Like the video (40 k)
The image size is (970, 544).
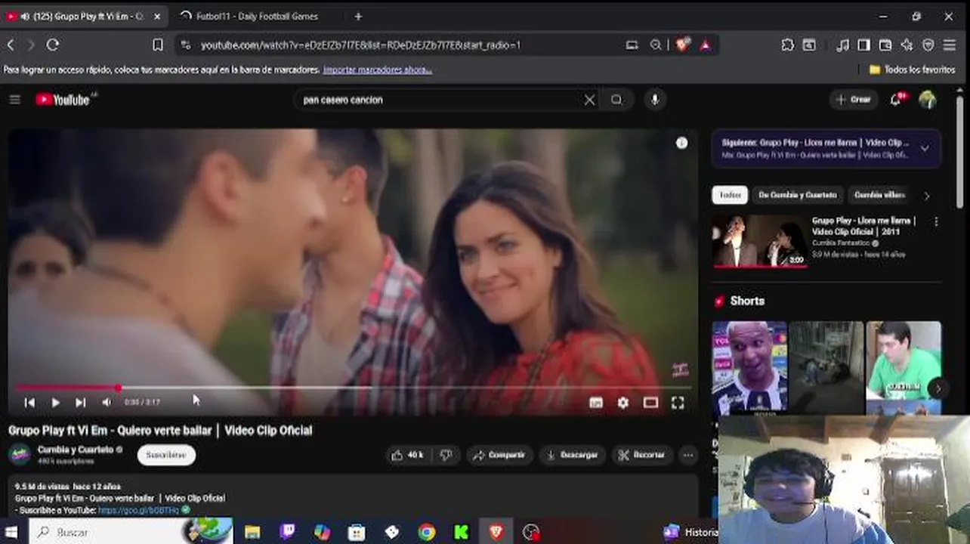(x=407, y=455)
